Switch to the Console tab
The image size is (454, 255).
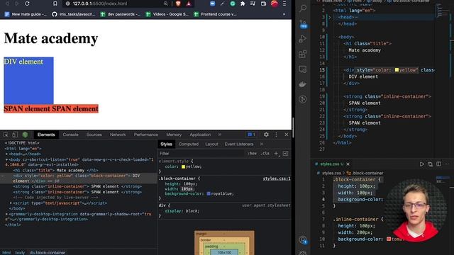tap(71, 135)
